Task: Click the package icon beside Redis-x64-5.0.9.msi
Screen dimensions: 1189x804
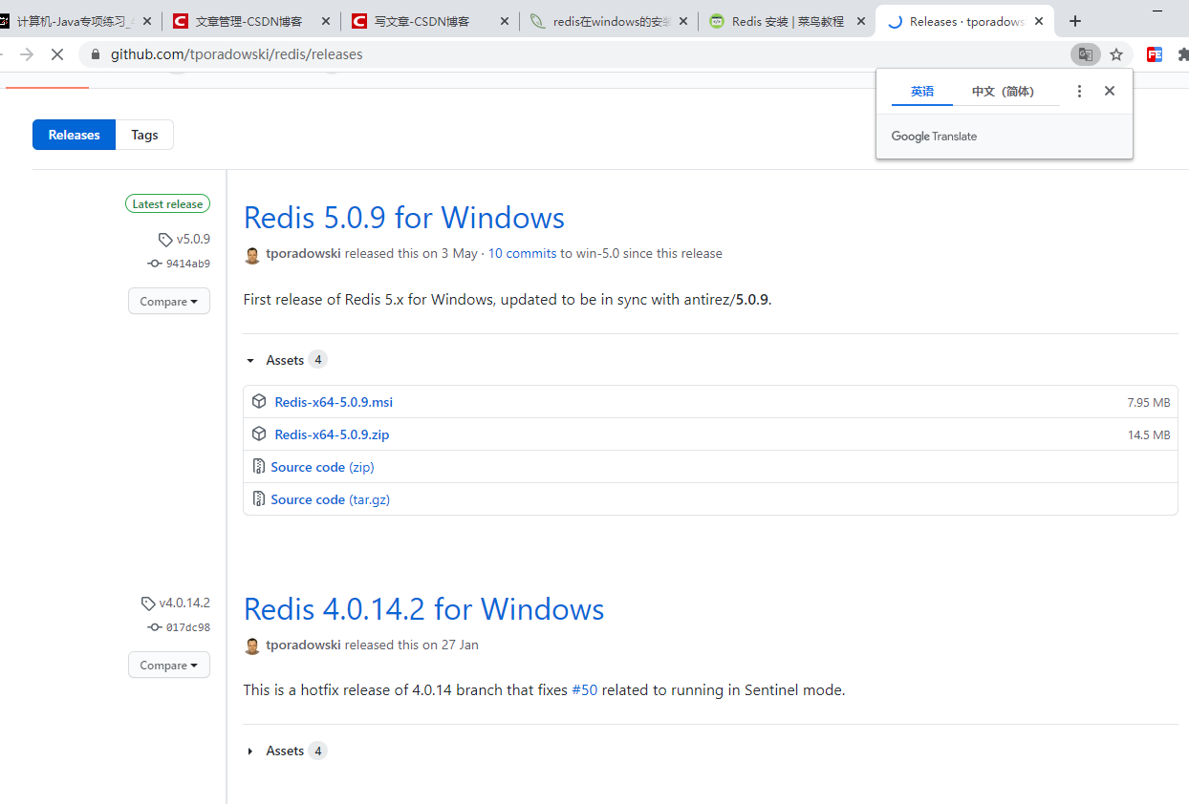Action: 258,401
